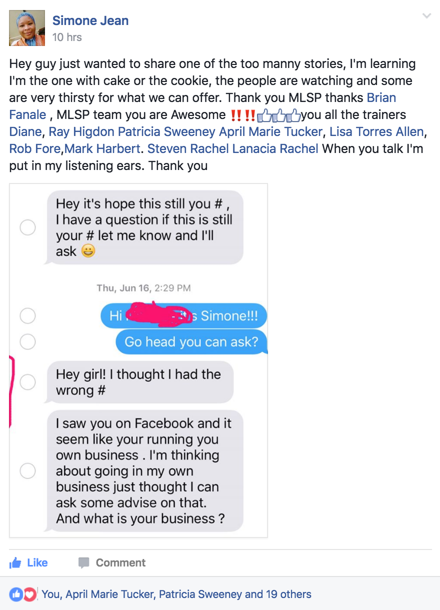Viewport: 440px width, 610px height.
Task: Show the '19 others' reactions list
Action: click(x=288, y=594)
